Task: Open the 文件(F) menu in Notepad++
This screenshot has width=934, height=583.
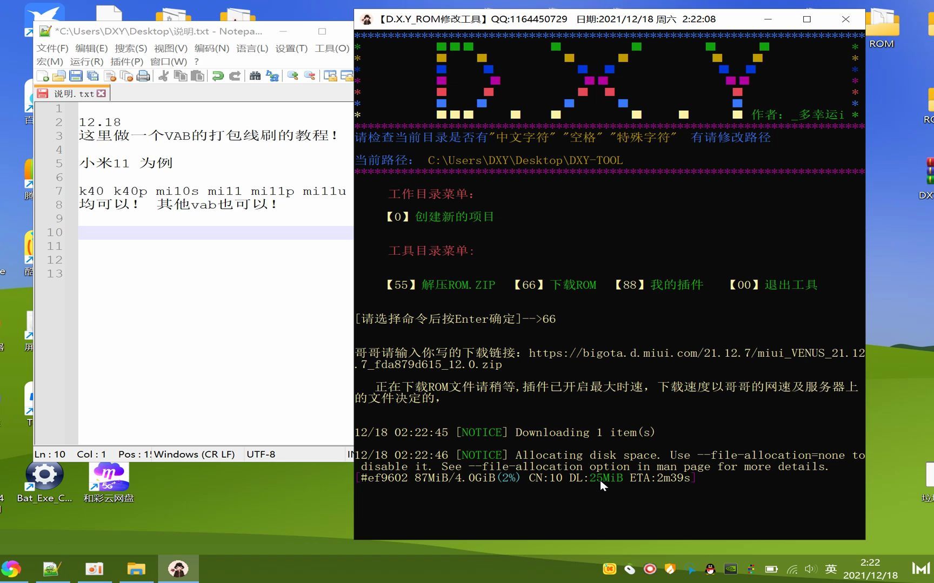Action: [52, 48]
